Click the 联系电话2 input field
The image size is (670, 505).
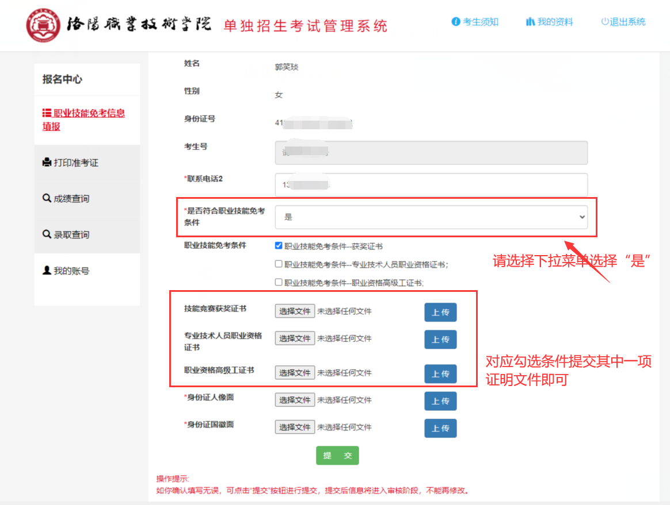pos(431,184)
